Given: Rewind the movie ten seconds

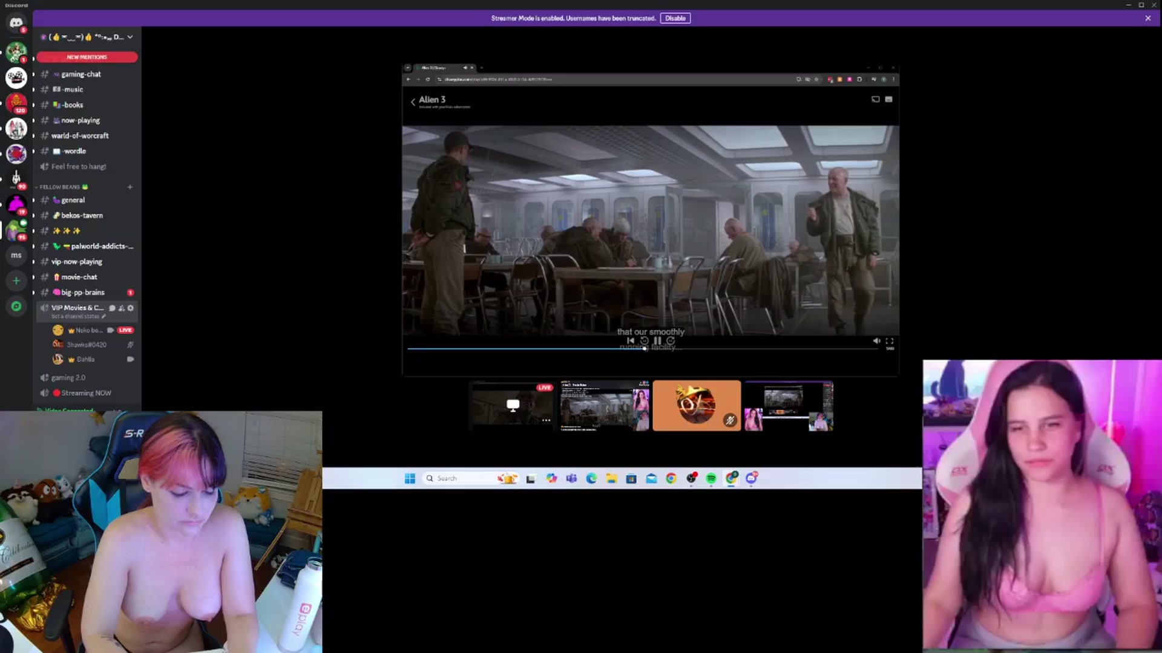Looking at the screenshot, I should 644,341.
